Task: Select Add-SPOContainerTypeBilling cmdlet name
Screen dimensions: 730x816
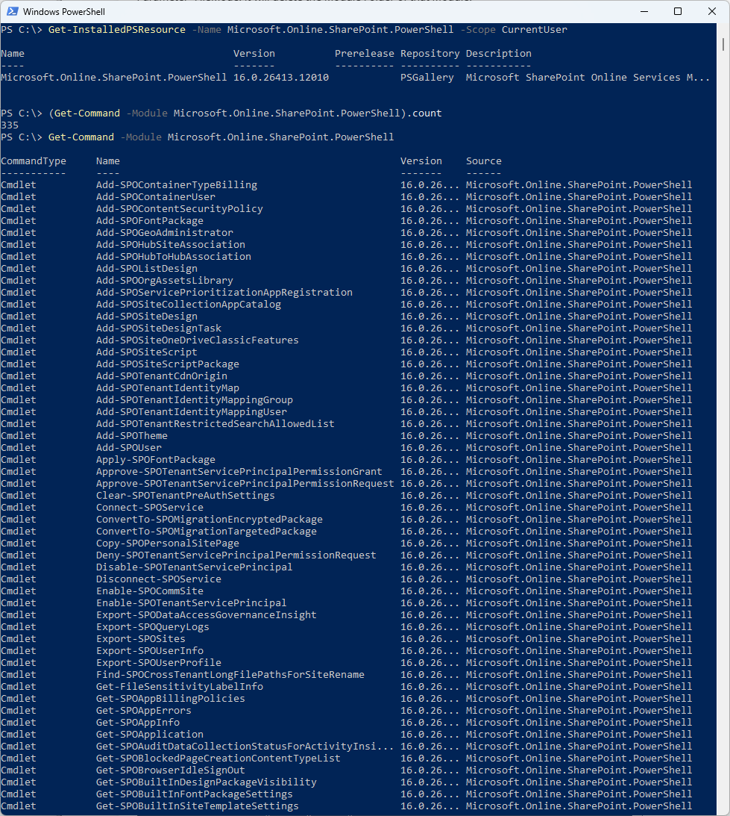Action: coord(177,185)
